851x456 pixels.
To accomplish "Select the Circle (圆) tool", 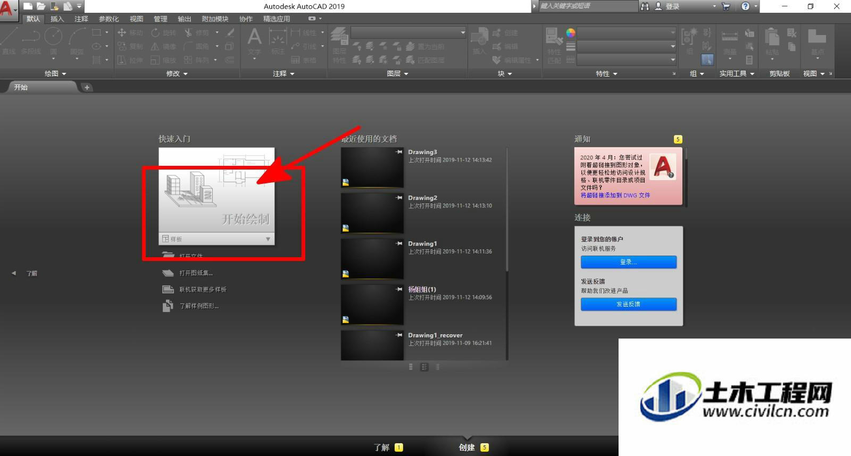I will tap(53, 41).
